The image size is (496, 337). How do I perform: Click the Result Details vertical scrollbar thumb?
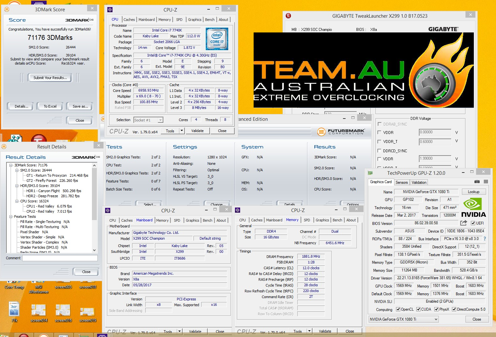pyautogui.click(x=95, y=194)
